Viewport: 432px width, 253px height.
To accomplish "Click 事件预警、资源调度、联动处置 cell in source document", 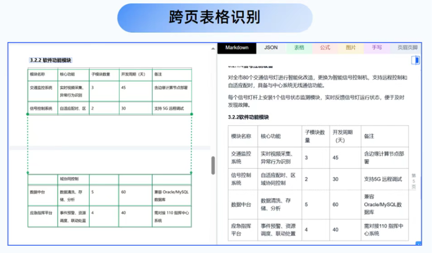I will pyautogui.click(x=74, y=217).
